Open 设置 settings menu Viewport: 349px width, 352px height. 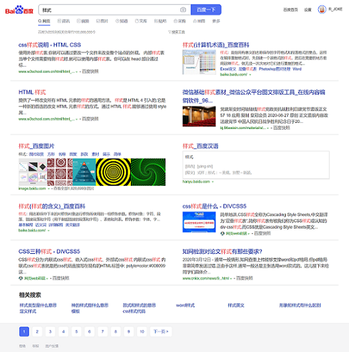pyautogui.click(x=308, y=10)
